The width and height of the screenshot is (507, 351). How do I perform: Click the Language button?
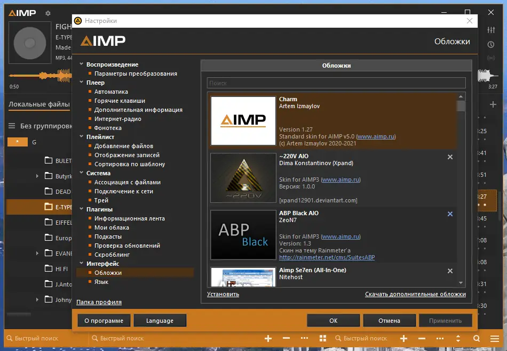tap(160, 321)
